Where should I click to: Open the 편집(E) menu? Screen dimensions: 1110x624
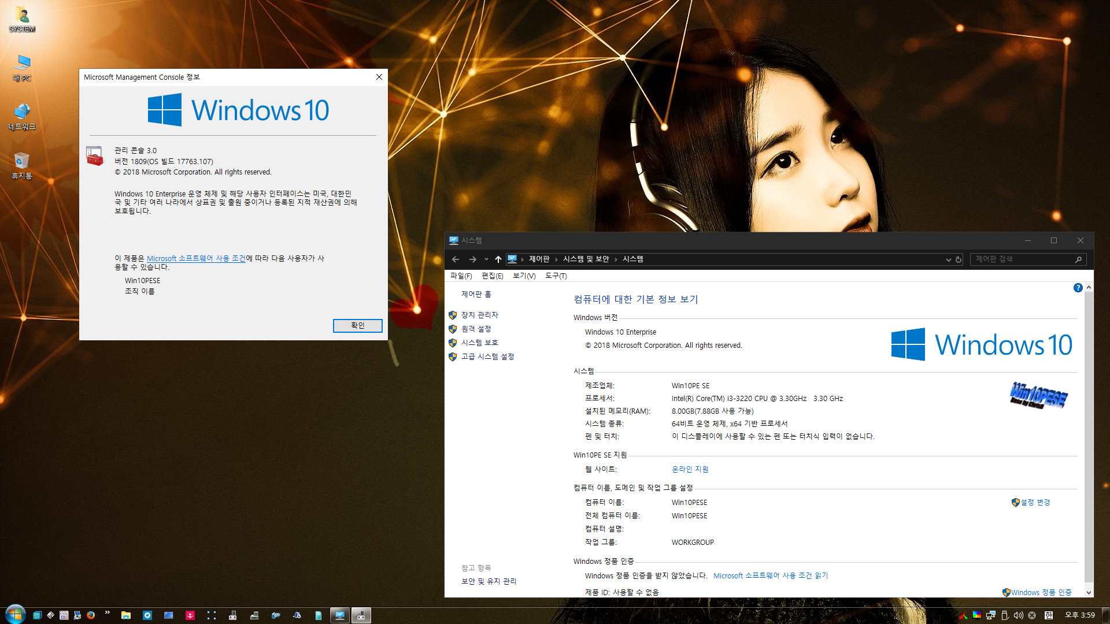point(492,276)
